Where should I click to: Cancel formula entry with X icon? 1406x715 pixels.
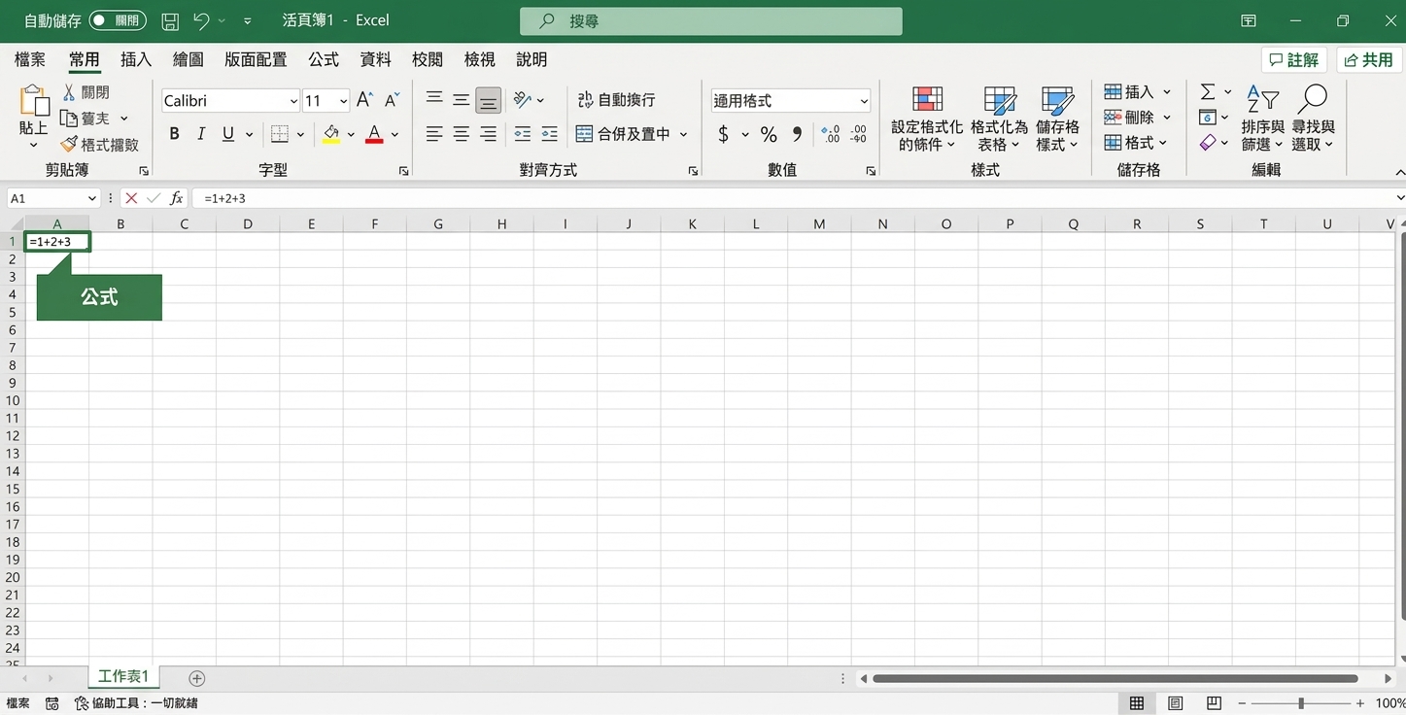(131, 198)
